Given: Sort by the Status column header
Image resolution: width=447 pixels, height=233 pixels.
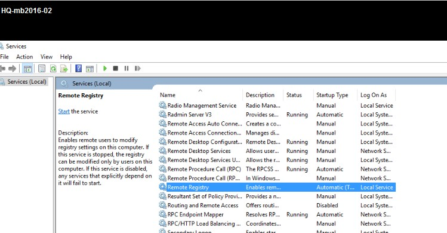Looking at the screenshot, I should [x=294, y=95].
